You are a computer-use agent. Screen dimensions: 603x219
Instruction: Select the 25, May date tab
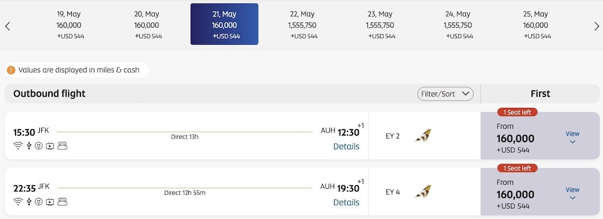[x=536, y=25]
